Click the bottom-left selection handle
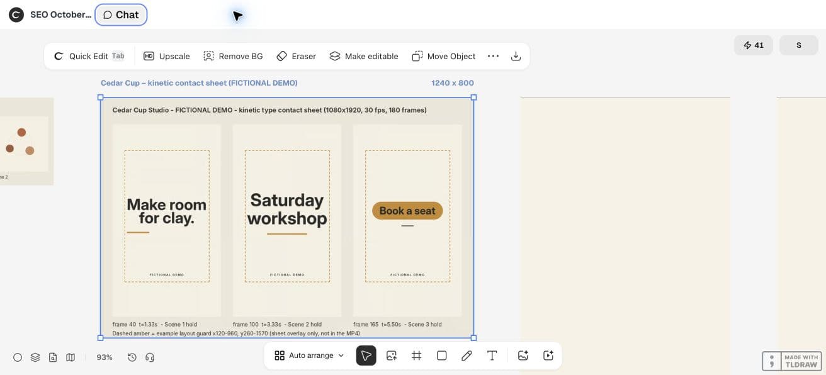The image size is (826, 375). tap(101, 338)
